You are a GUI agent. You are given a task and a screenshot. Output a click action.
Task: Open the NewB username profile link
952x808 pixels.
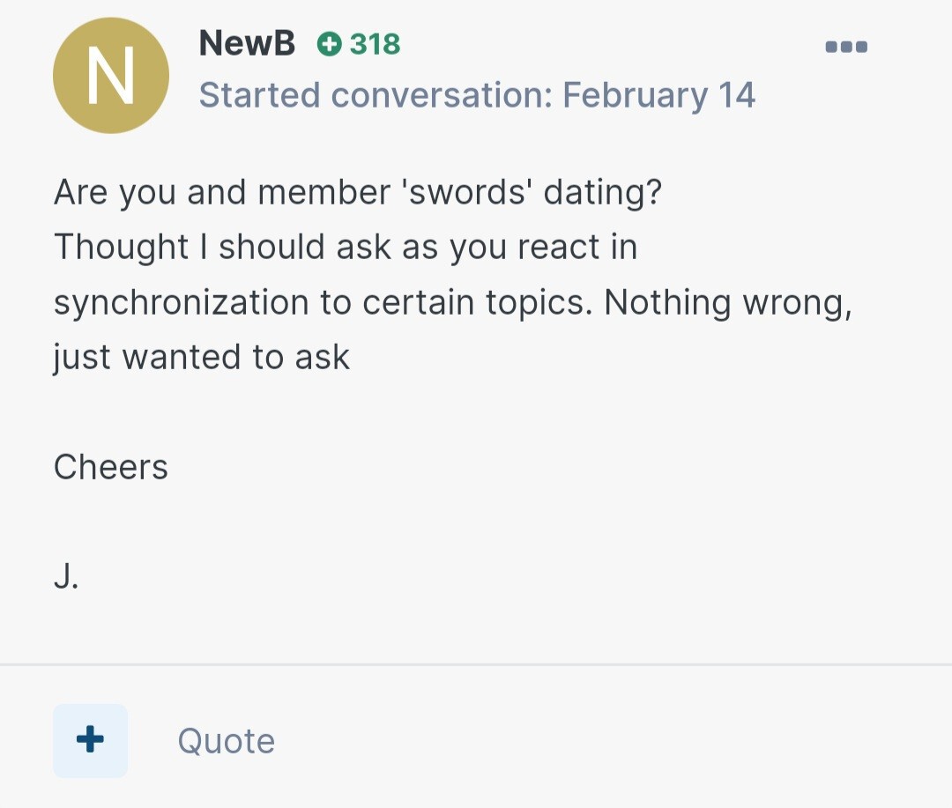pyautogui.click(x=247, y=43)
